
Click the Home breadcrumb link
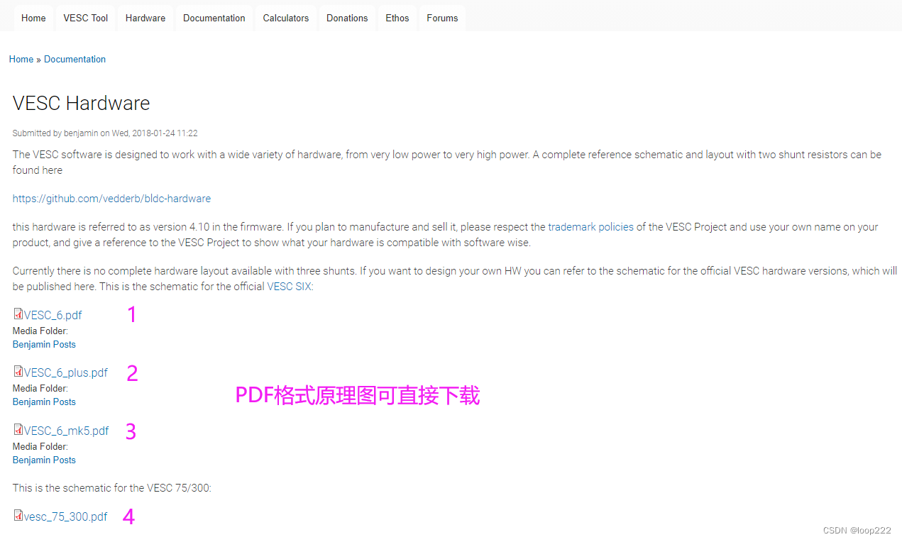[x=21, y=59]
